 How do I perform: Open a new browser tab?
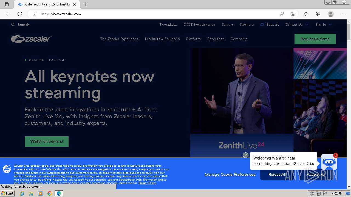pyautogui.click(x=86, y=4)
